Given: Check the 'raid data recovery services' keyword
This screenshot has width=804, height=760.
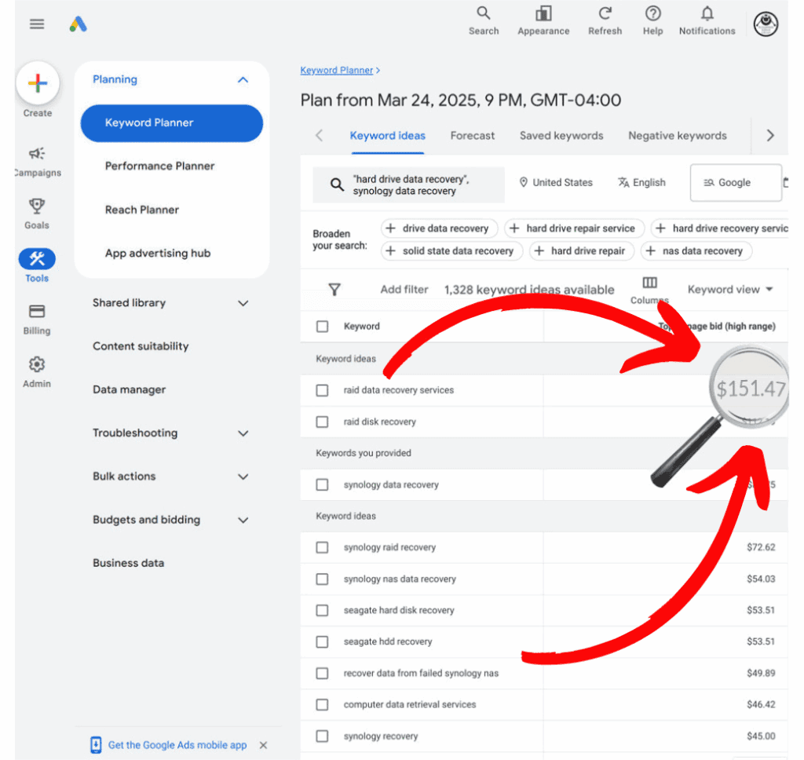Looking at the screenshot, I should point(322,390).
